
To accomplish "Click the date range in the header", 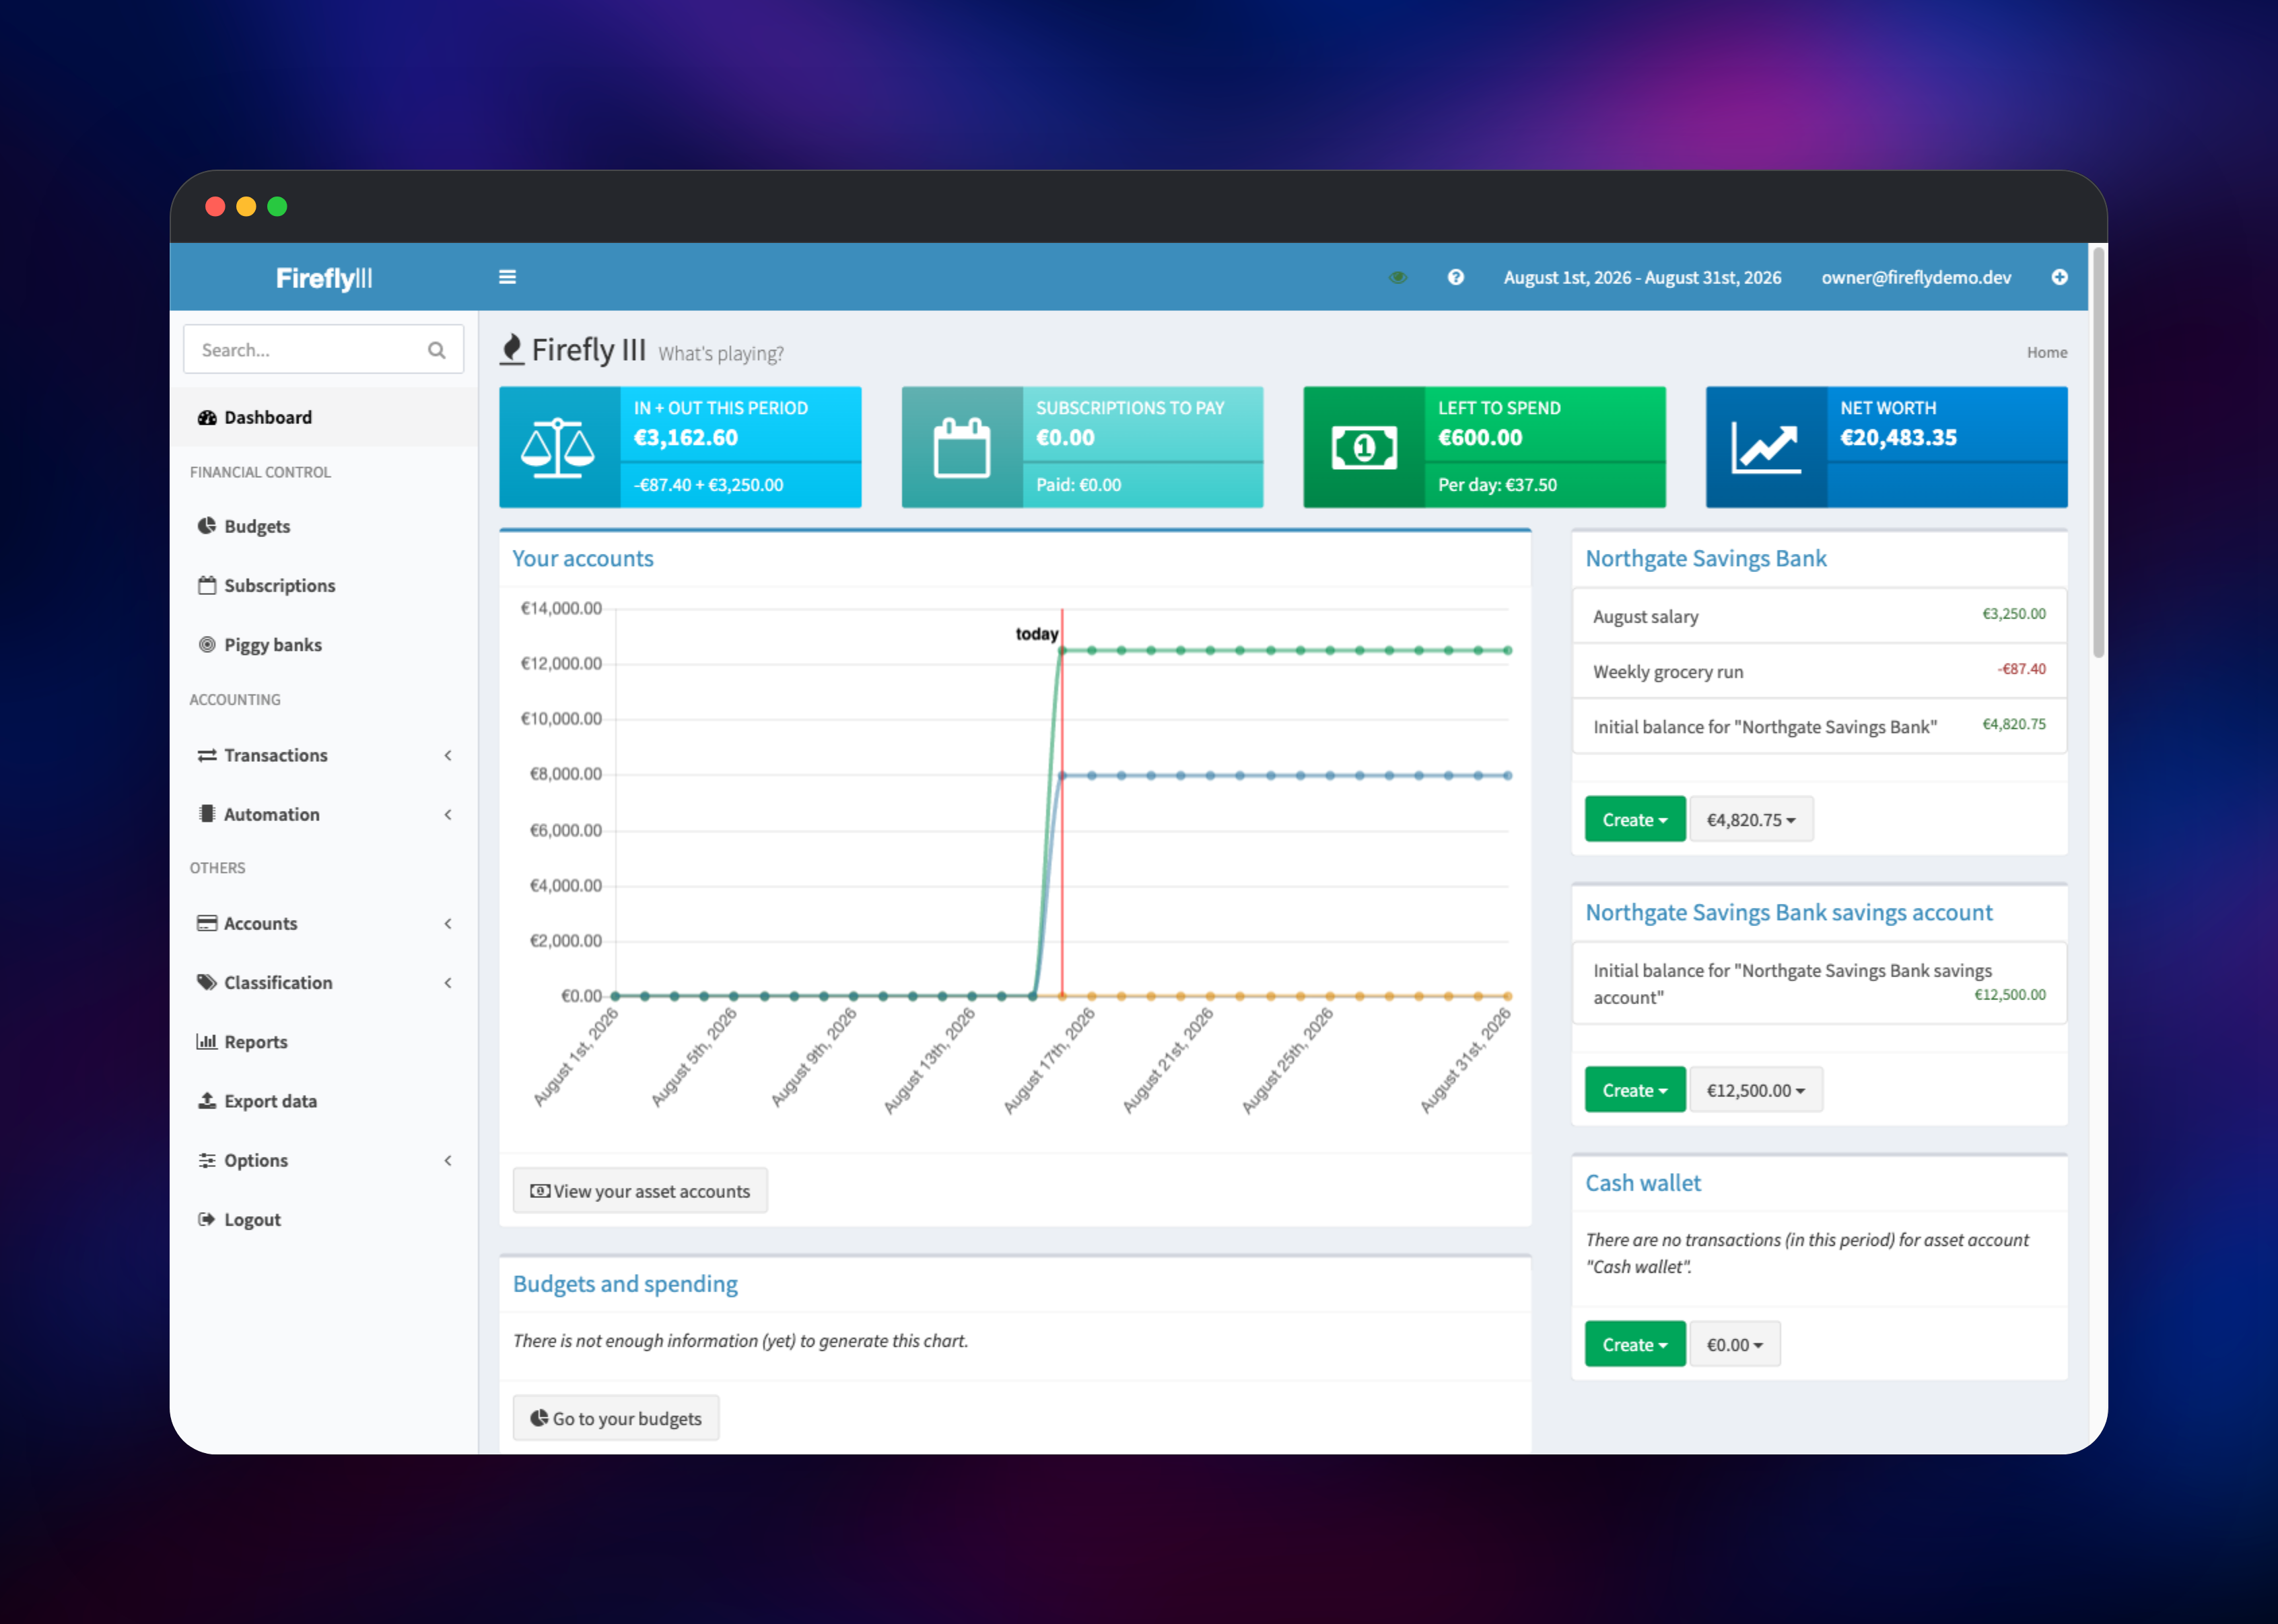I will [x=1642, y=277].
